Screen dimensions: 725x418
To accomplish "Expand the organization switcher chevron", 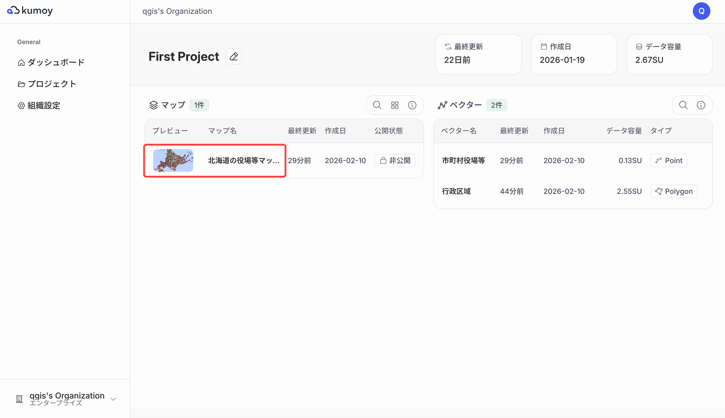I will (x=113, y=399).
